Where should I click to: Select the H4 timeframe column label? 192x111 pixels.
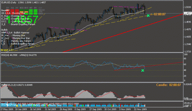coord(12,8)
